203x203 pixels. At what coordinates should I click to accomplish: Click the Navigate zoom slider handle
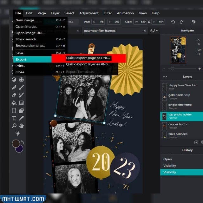[172, 69]
